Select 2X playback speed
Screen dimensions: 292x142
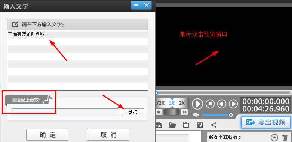pos(182,103)
